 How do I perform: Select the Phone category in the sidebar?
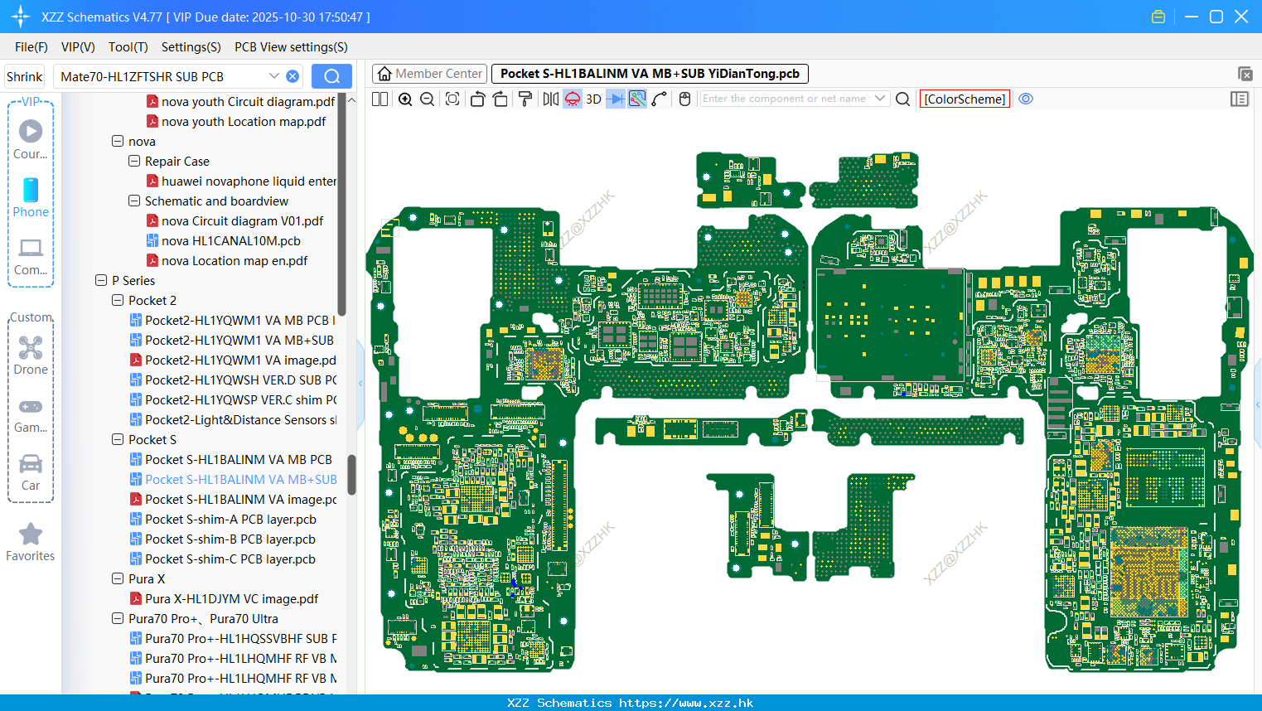pyautogui.click(x=31, y=197)
